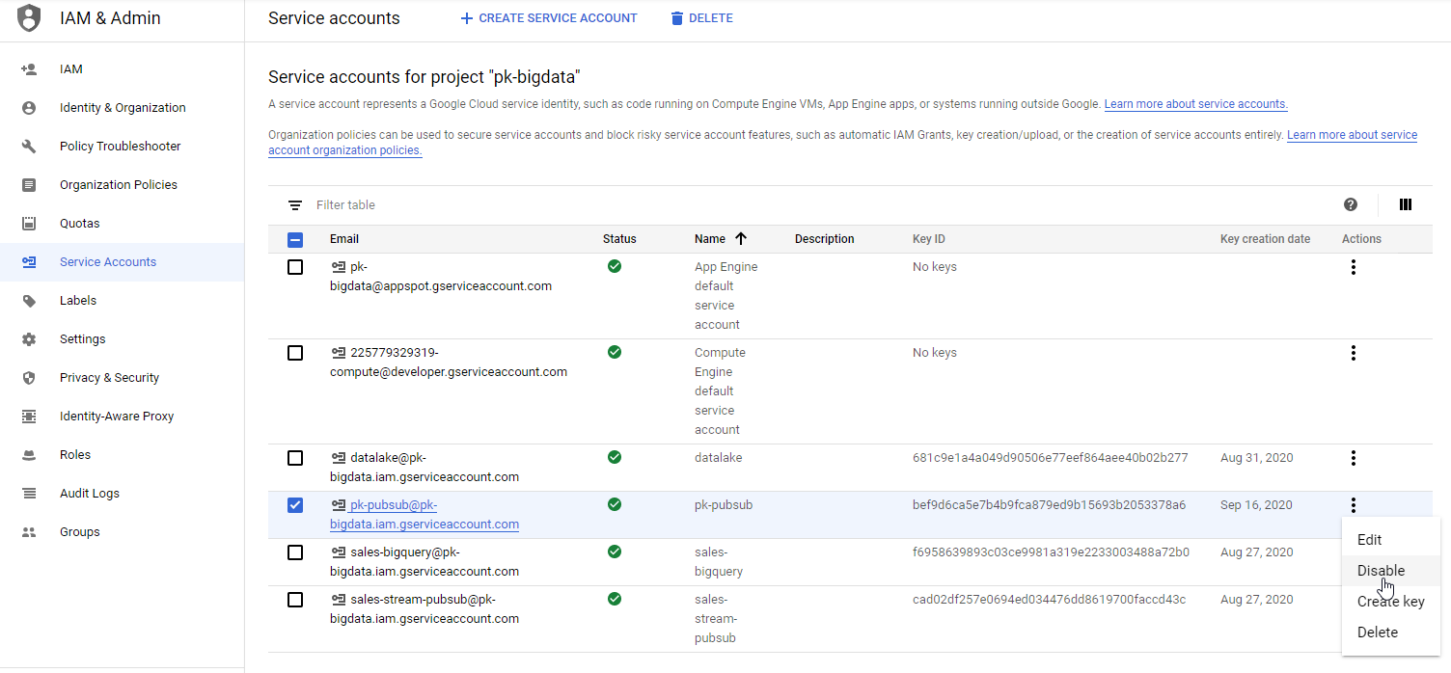Click the Delete button in top toolbar
The width and height of the screenshot is (1451, 673).
pos(701,18)
